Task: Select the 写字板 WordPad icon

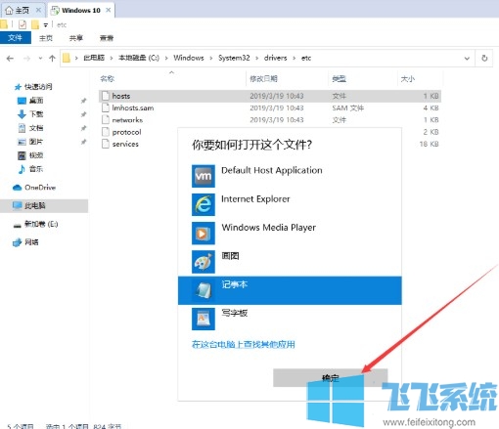Action: tap(204, 319)
